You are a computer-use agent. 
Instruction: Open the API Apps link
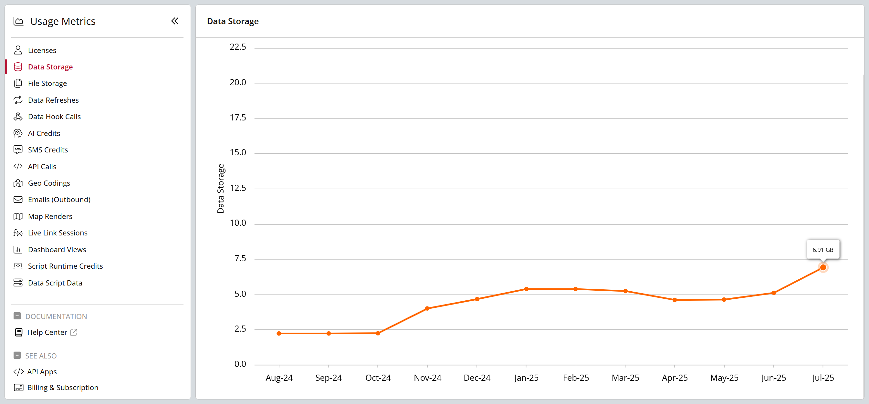click(x=42, y=372)
